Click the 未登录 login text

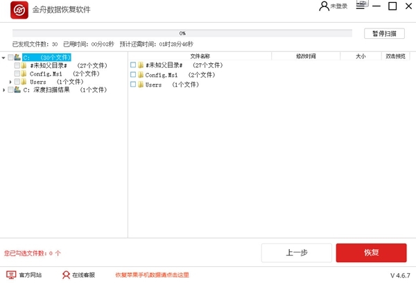click(x=339, y=6)
